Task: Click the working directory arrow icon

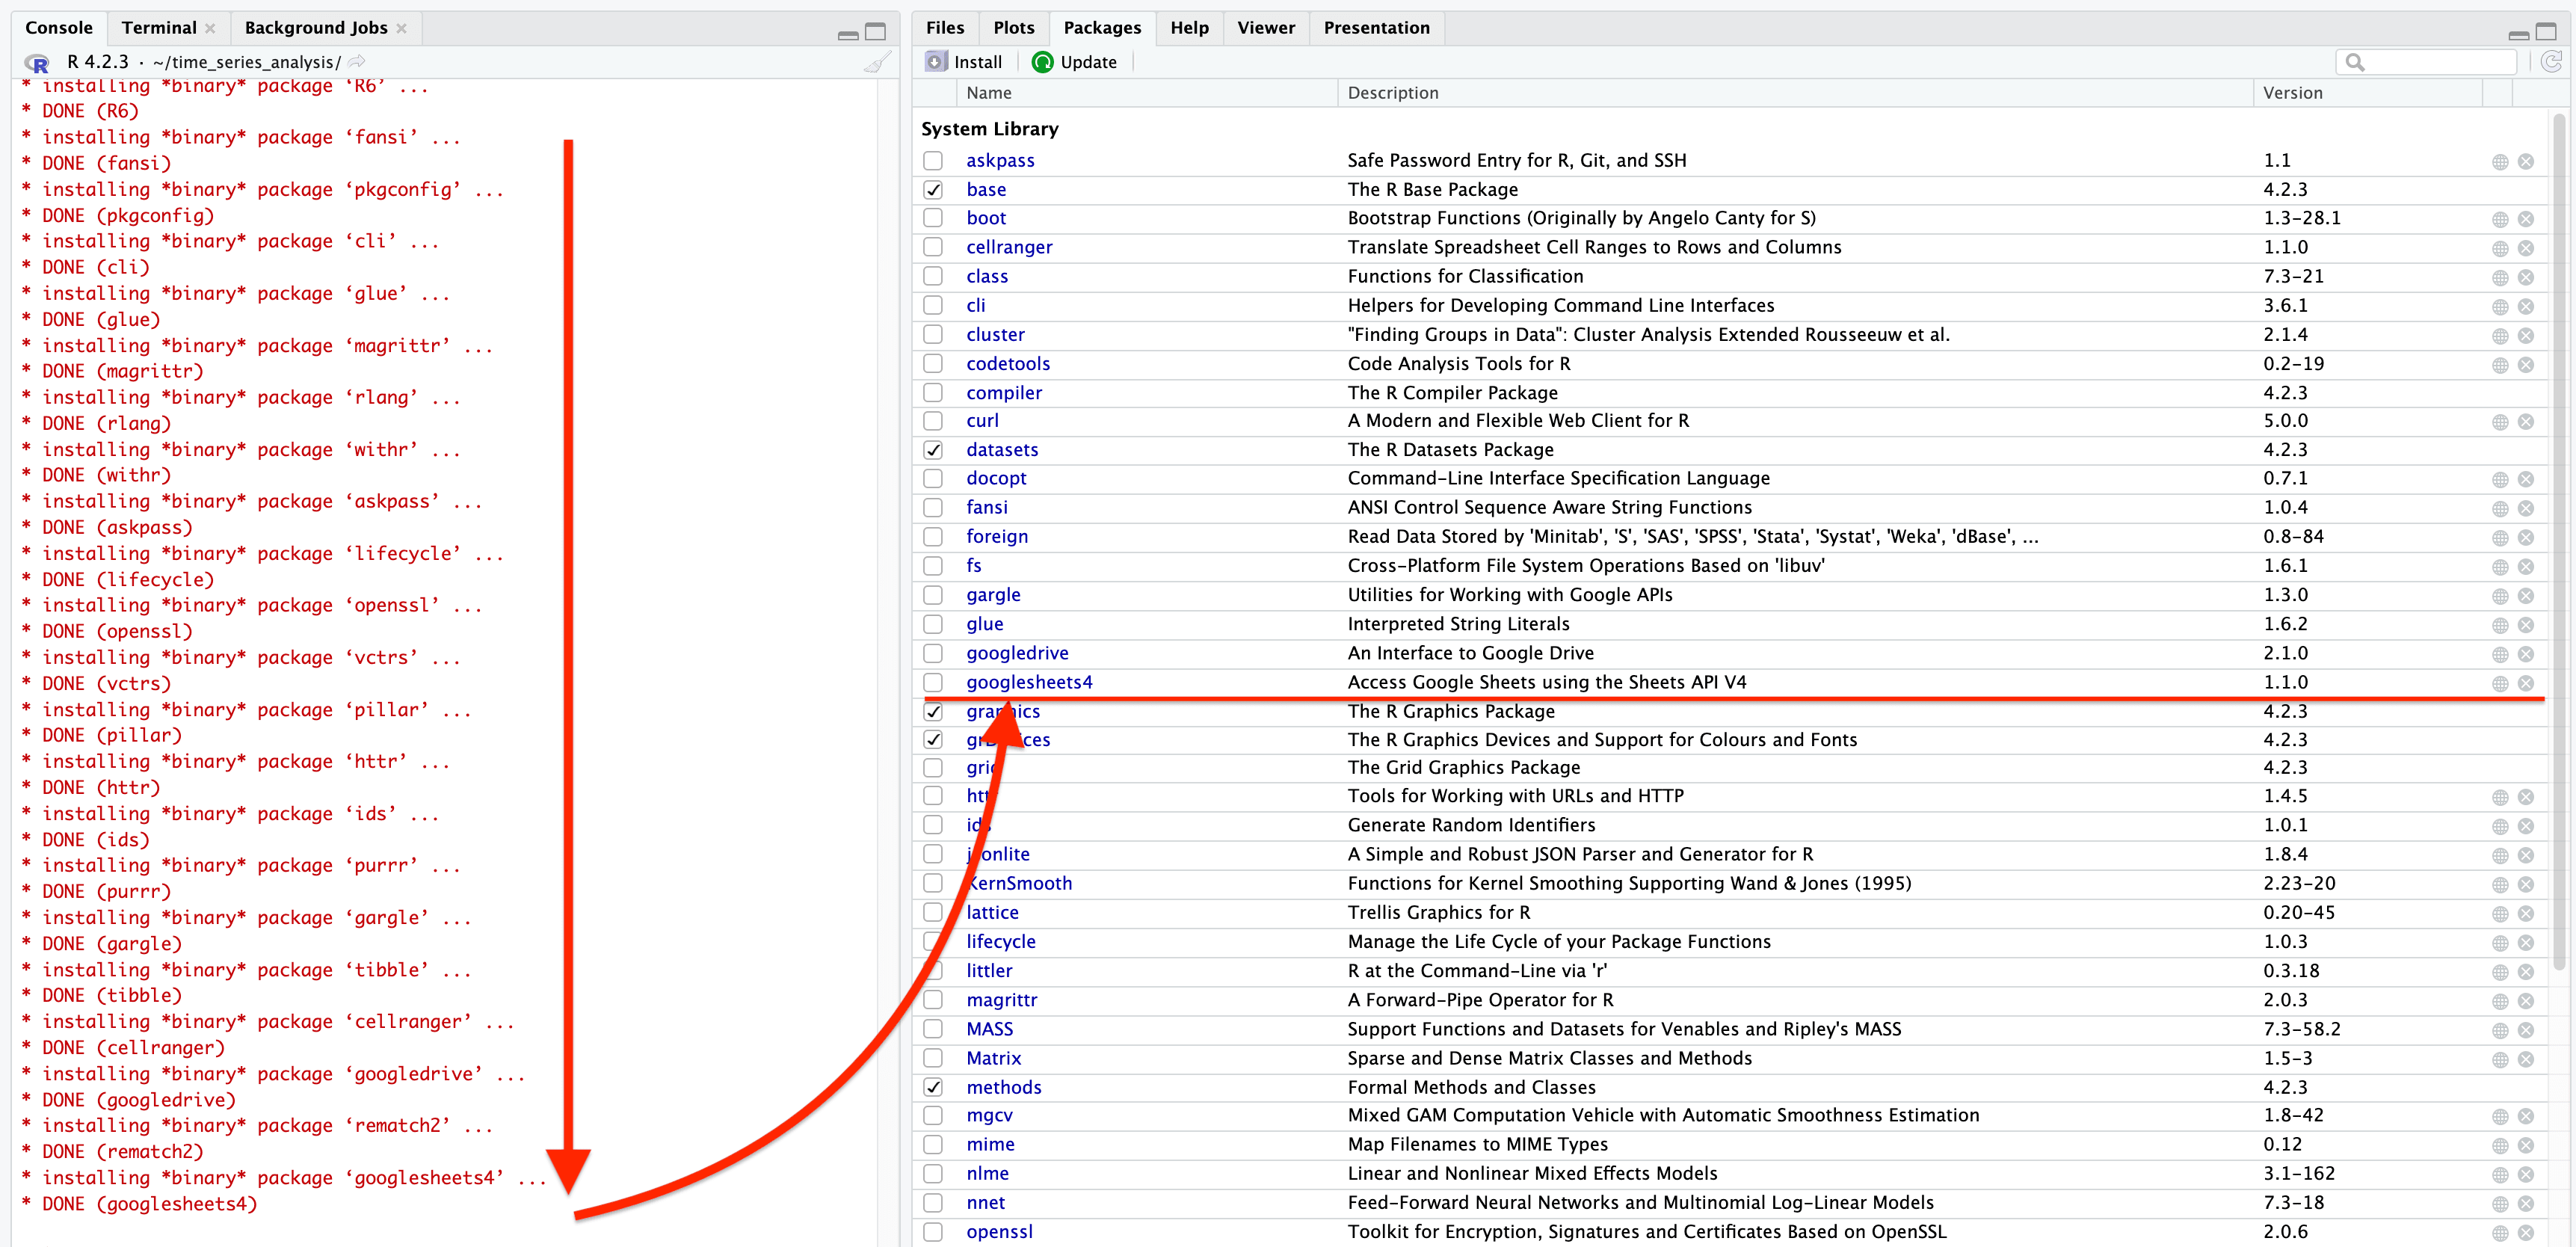Action: click(357, 62)
